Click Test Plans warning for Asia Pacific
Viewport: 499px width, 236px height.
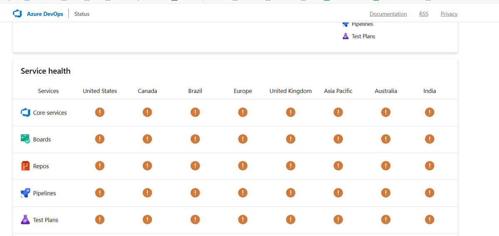338,219
